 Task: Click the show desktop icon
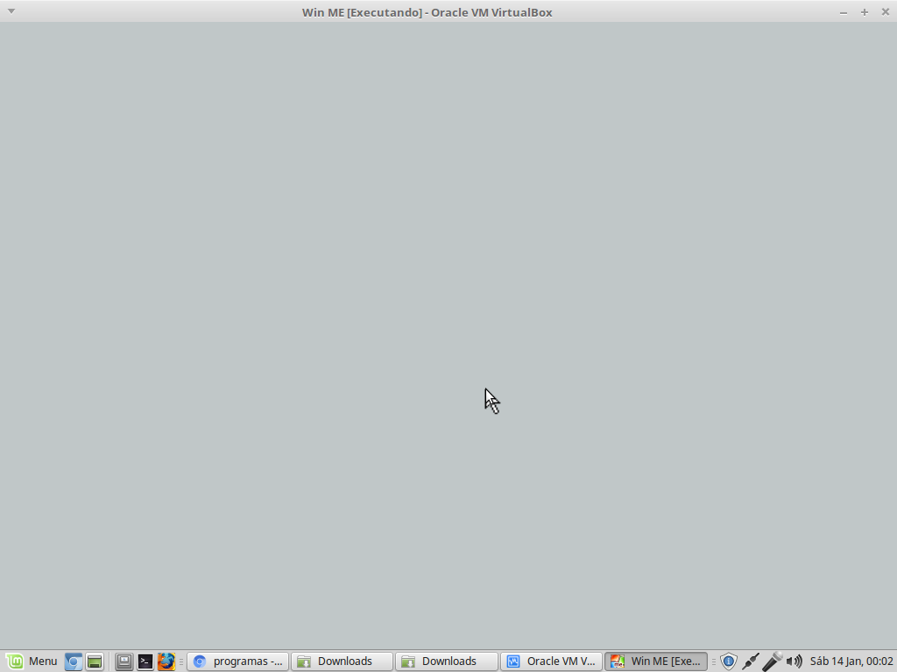(x=124, y=661)
